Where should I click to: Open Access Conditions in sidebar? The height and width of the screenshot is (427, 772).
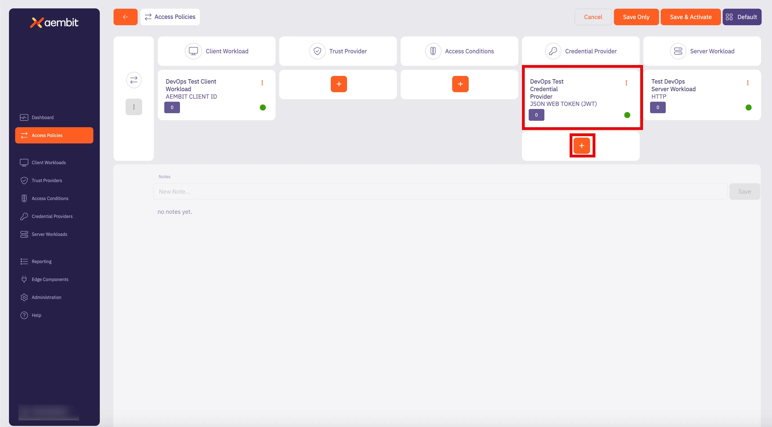pos(54,198)
